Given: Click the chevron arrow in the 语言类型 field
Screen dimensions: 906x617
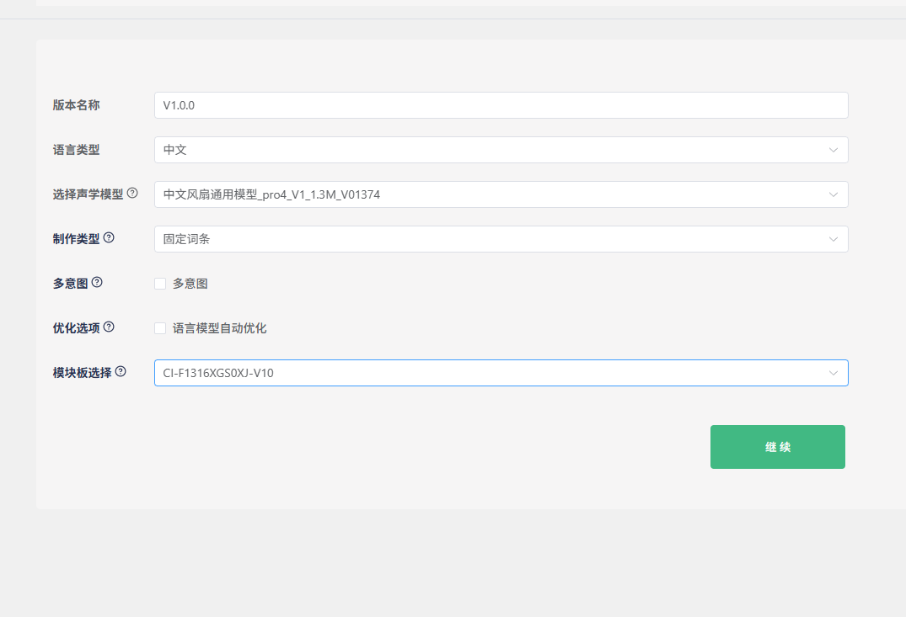Looking at the screenshot, I should click(833, 150).
